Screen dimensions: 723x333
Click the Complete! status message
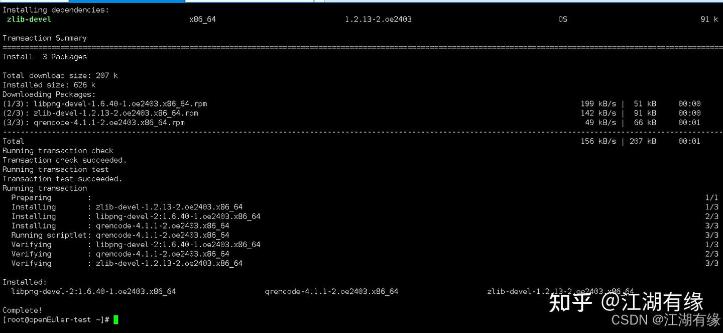22,310
